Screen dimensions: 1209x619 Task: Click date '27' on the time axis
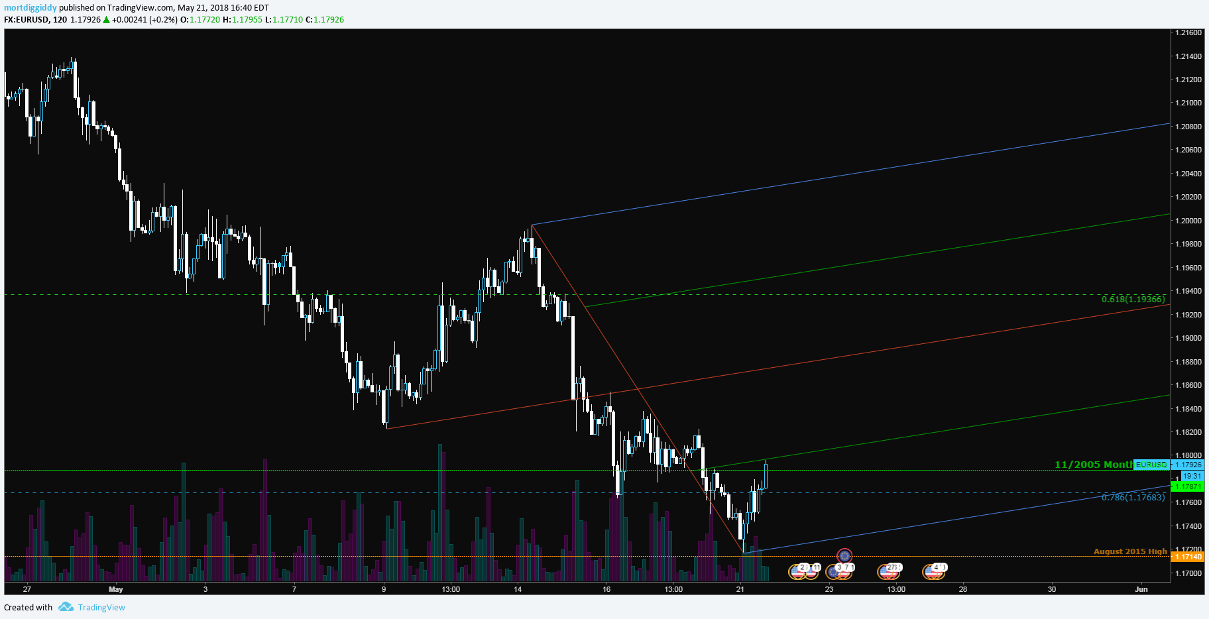[x=27, y=589]
